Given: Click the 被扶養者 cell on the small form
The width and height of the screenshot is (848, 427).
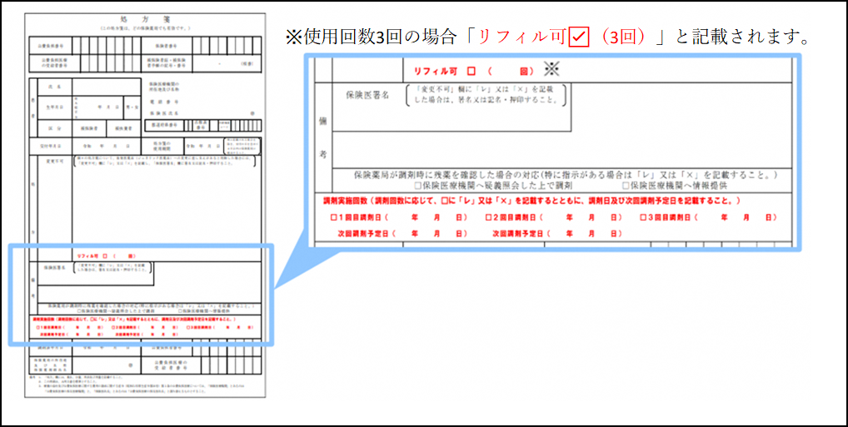Looking at the screenshot, I should coord(122,128).
